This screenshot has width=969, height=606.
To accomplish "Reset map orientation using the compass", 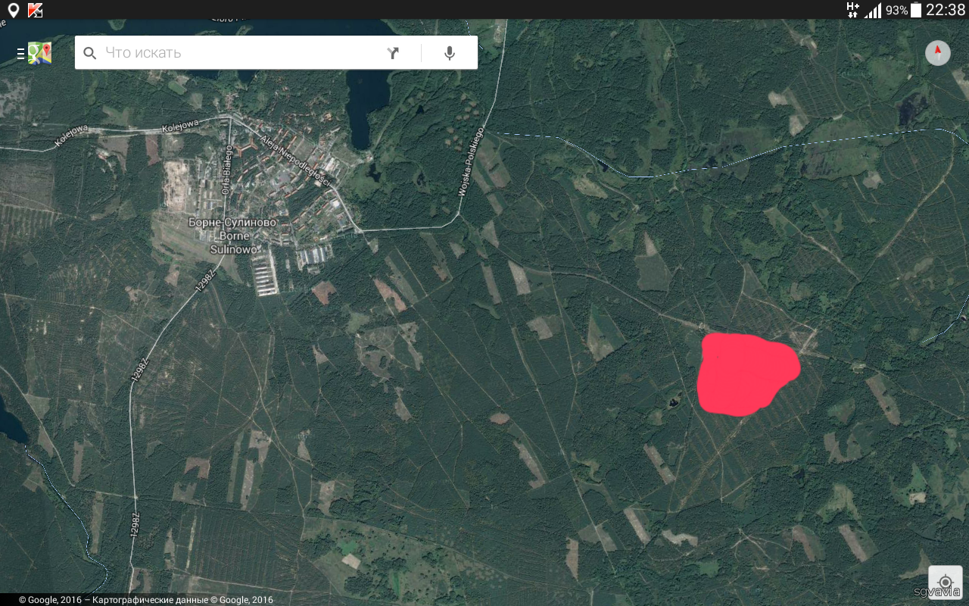I will click(938, 53).
